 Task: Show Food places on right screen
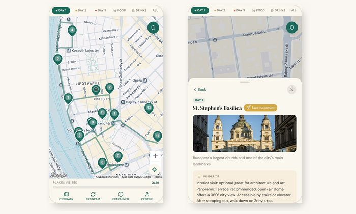click(258, 11)
